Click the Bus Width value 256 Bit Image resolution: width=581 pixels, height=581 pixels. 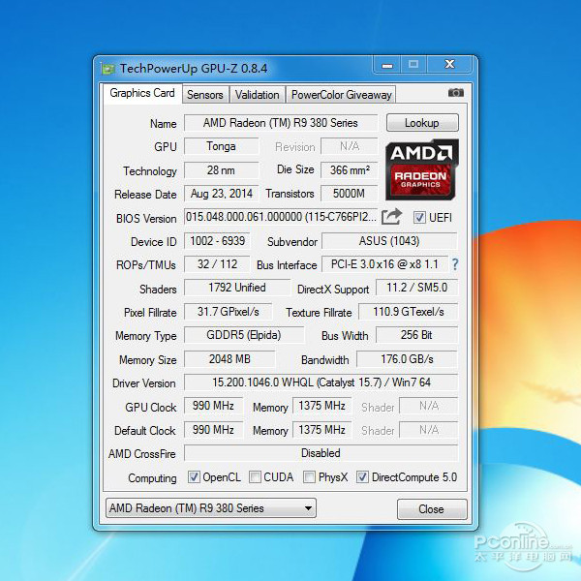pos(416,335)
